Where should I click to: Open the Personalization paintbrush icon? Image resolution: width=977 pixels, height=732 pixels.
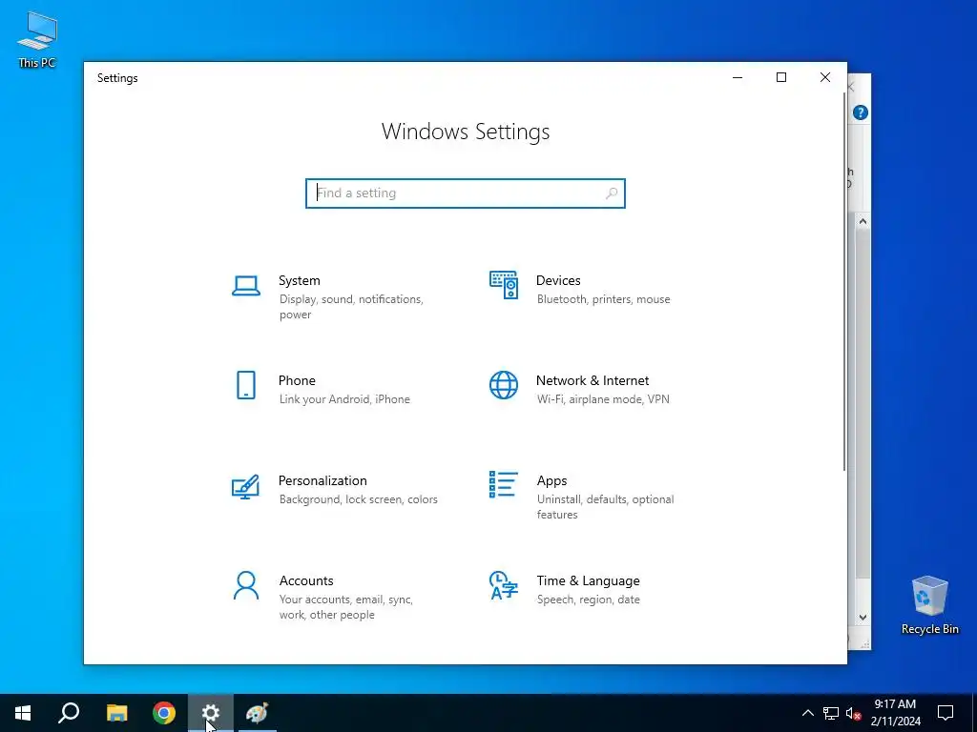pyautogui.click(x=245, y=487)
